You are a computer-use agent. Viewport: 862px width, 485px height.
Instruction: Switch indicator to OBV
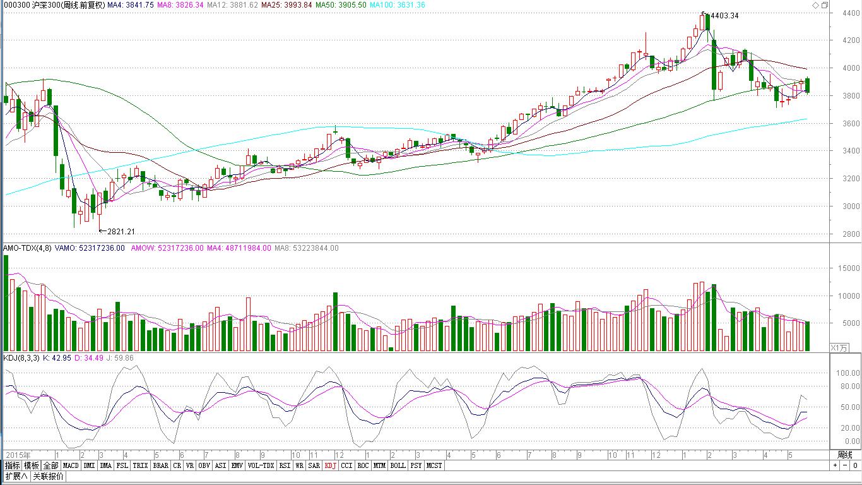tap(204, 465)
